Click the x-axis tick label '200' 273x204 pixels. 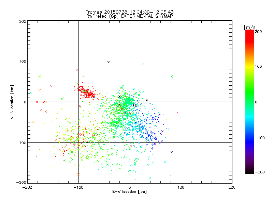coord(232,187)
